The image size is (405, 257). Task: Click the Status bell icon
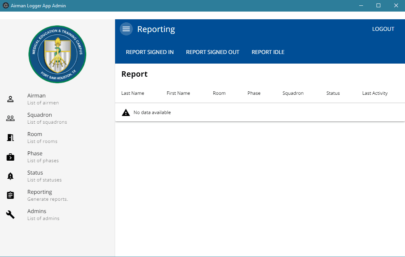pos(10,176)
